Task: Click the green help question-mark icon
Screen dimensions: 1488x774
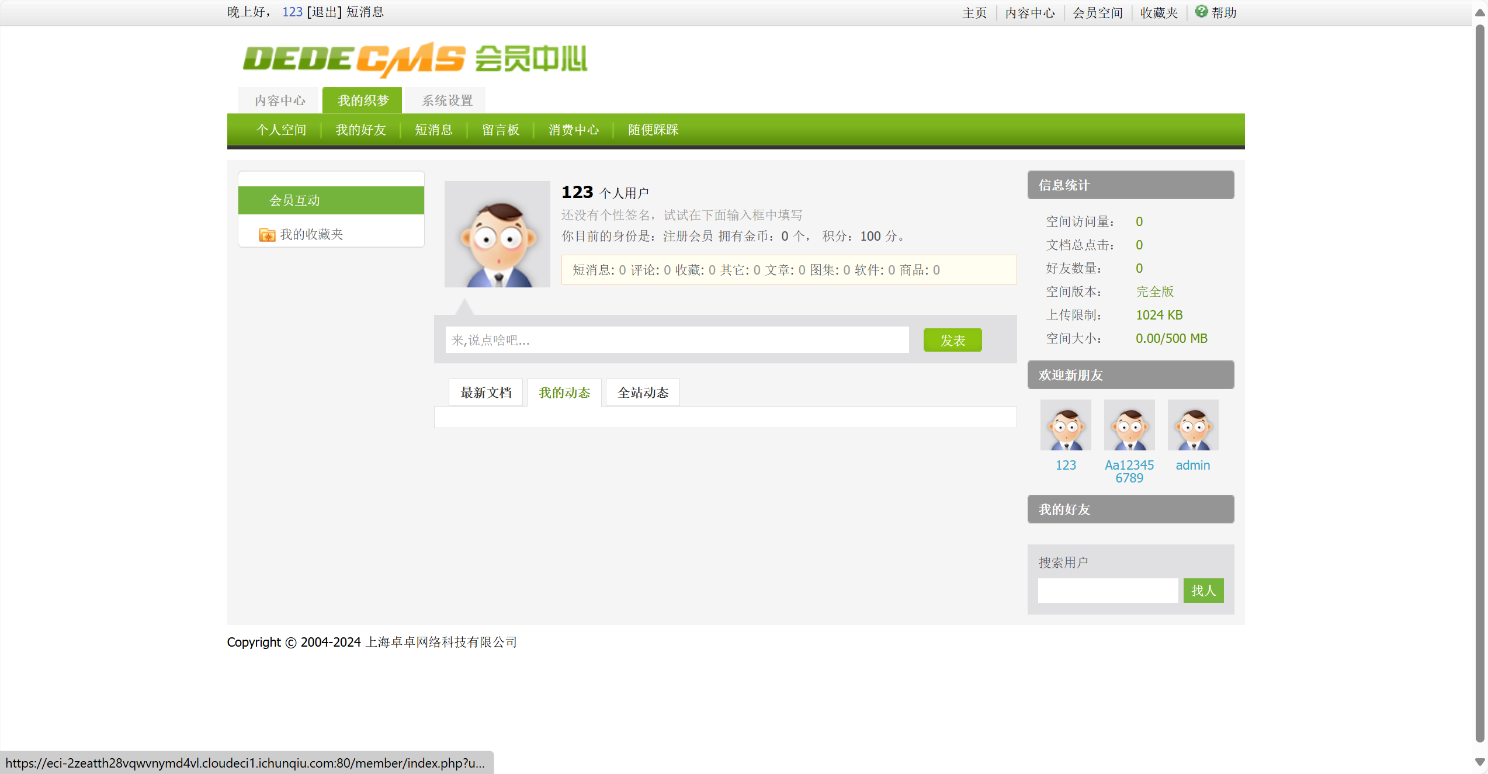Action: (1201, 12)
